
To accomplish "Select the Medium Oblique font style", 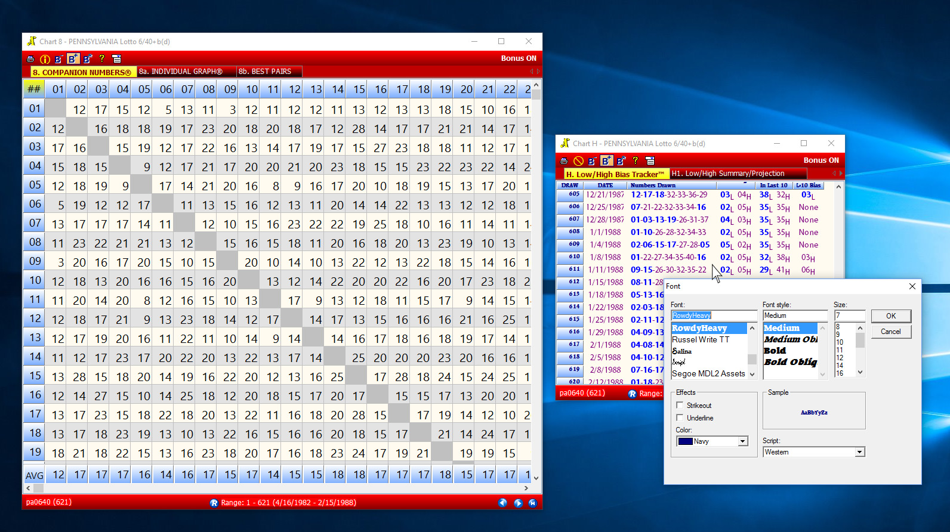I will (790, 339).
